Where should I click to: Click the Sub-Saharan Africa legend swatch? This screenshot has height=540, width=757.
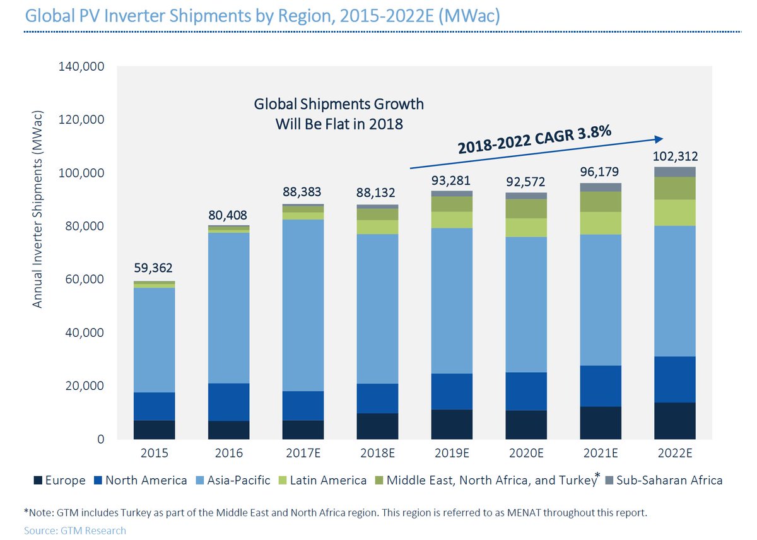coord(609,481)
